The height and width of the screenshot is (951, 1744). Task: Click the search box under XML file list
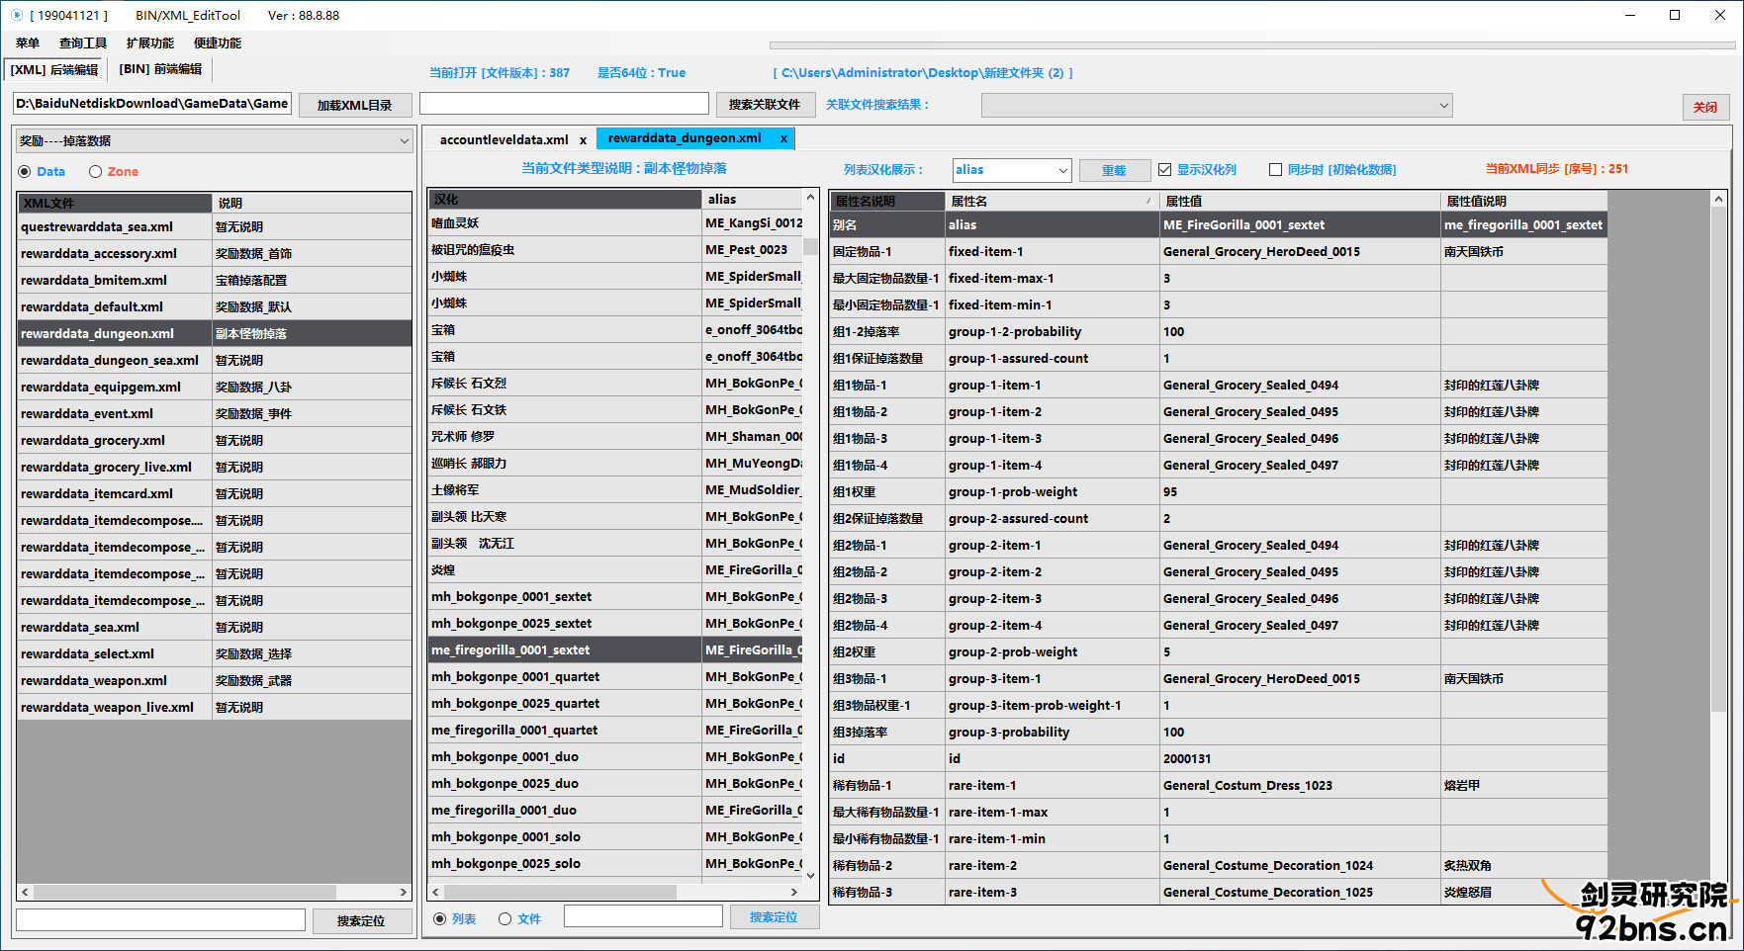[x=160, y=920]
